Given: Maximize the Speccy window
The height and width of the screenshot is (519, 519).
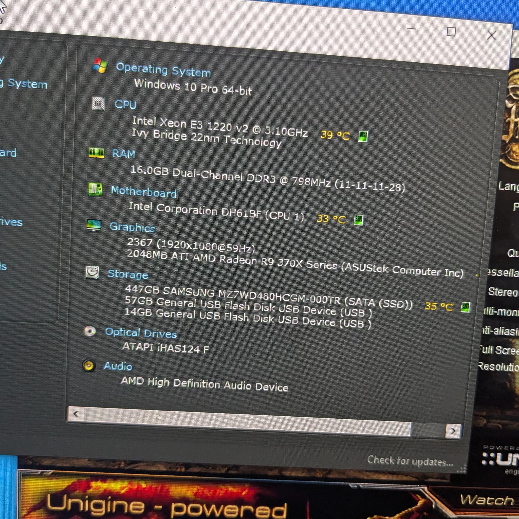Looking at the screenshot, I should tap(451, 32).
